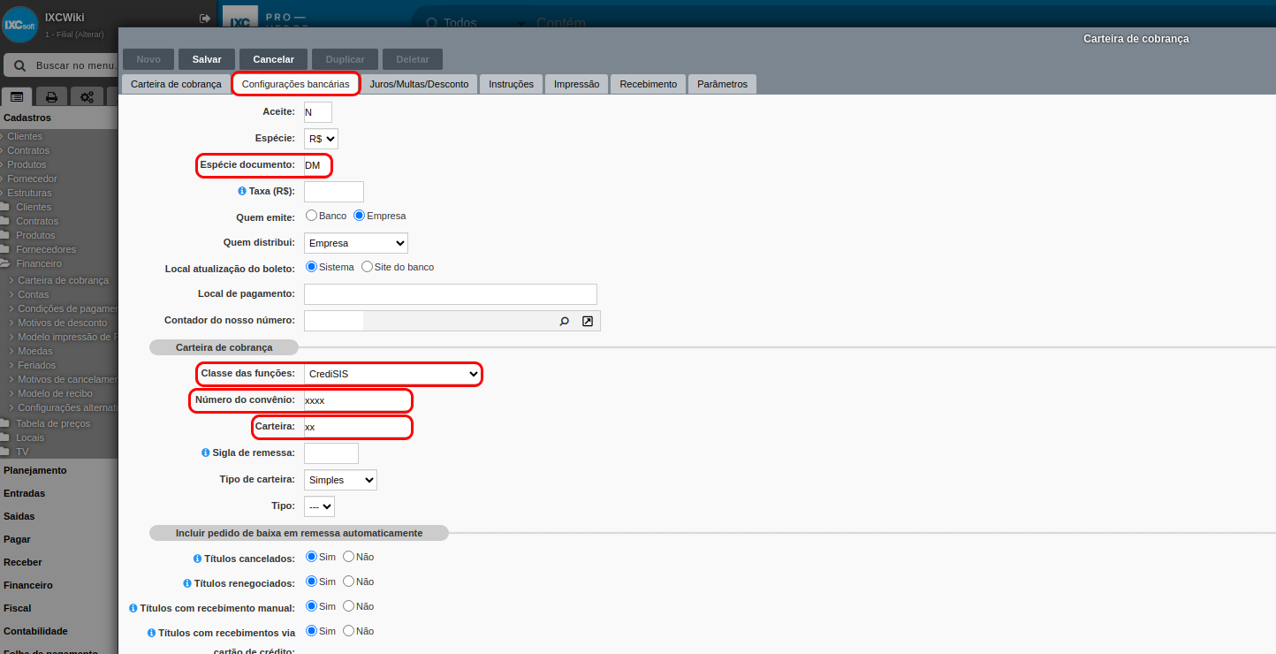Image resolution: width=1276 pixels, height=654 pixels.
Task: Open the gears sidebar tab icon
Action: (87, 97)
